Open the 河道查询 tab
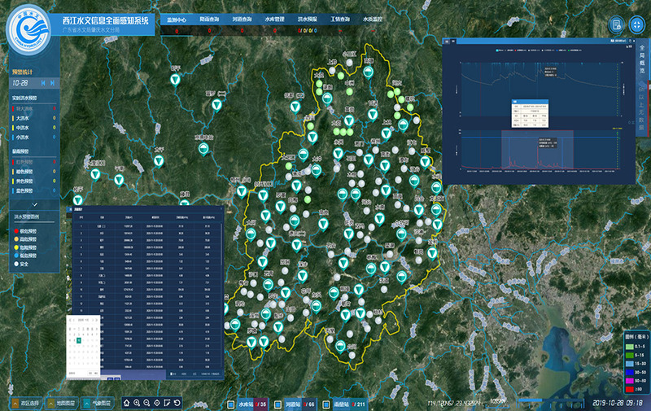651x411 pixels. tap(242, 19)
